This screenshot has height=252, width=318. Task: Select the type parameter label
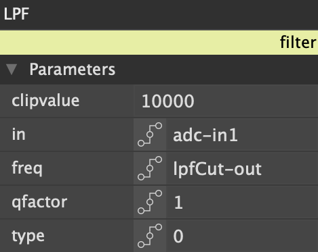[28, 236]
